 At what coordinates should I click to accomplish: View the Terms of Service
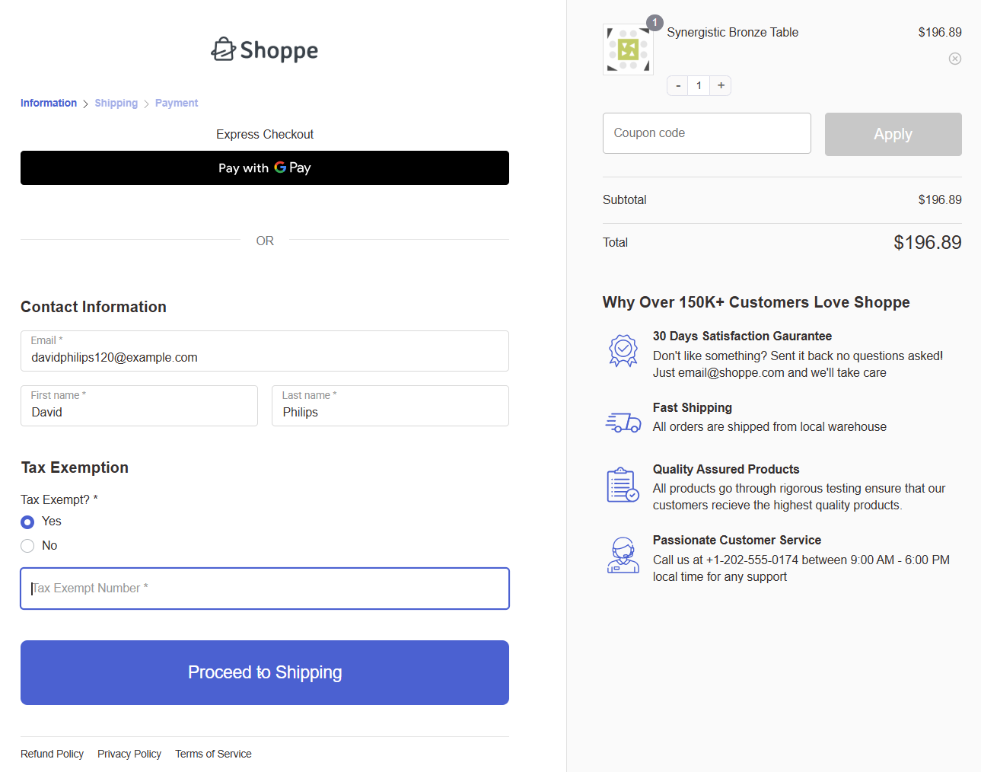click(213, 754)
